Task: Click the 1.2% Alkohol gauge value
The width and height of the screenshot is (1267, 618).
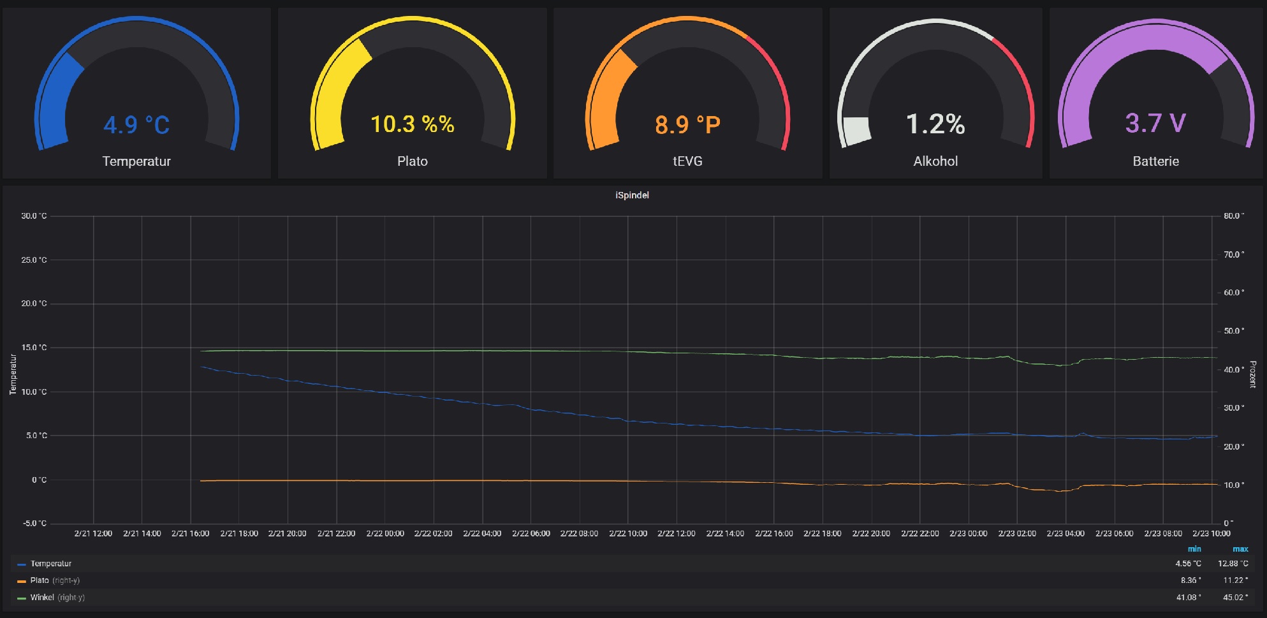Action: pos(935,124)
